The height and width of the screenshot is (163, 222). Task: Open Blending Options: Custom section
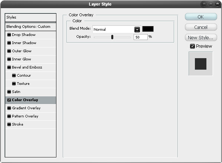click(30, 27)
